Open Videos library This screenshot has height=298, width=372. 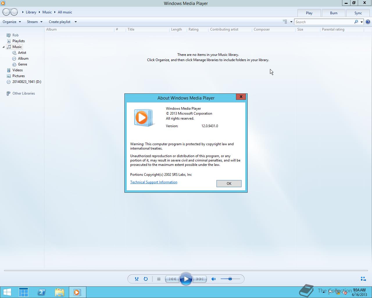(17, 70)
